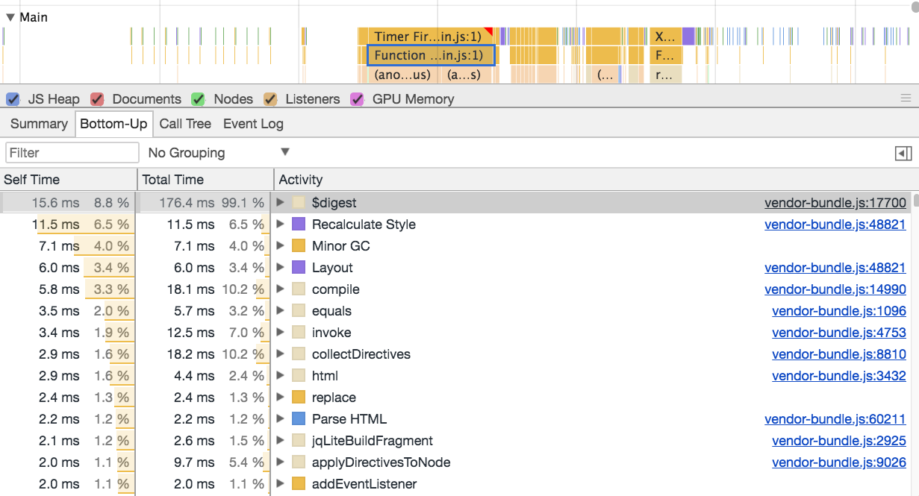Toggle the Listeners checkbox
This screenshot has width=919, height=496.
(270, 99)
